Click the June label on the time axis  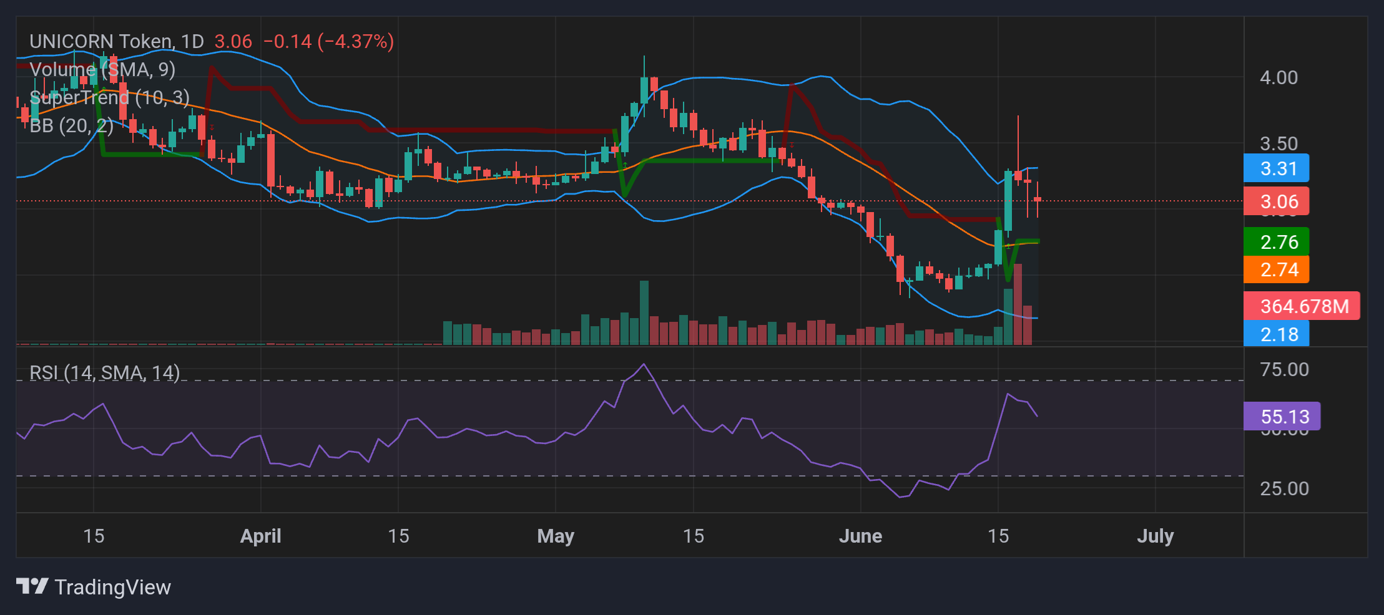tap(860, 536)
